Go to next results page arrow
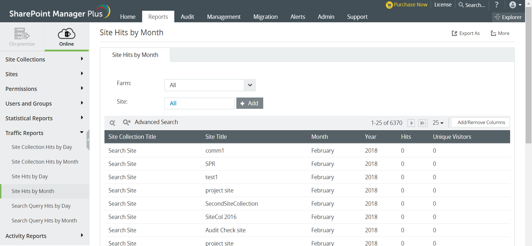 pos(411,123)
